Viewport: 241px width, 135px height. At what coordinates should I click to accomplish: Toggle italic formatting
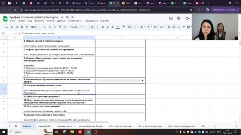click(108, 27)
